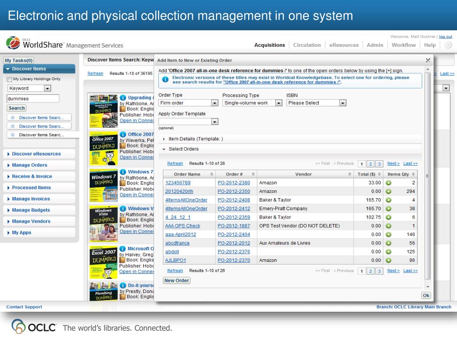Expand Manage Vendors panel
This screenshot has width=457, height=342.
coord(39,221)
